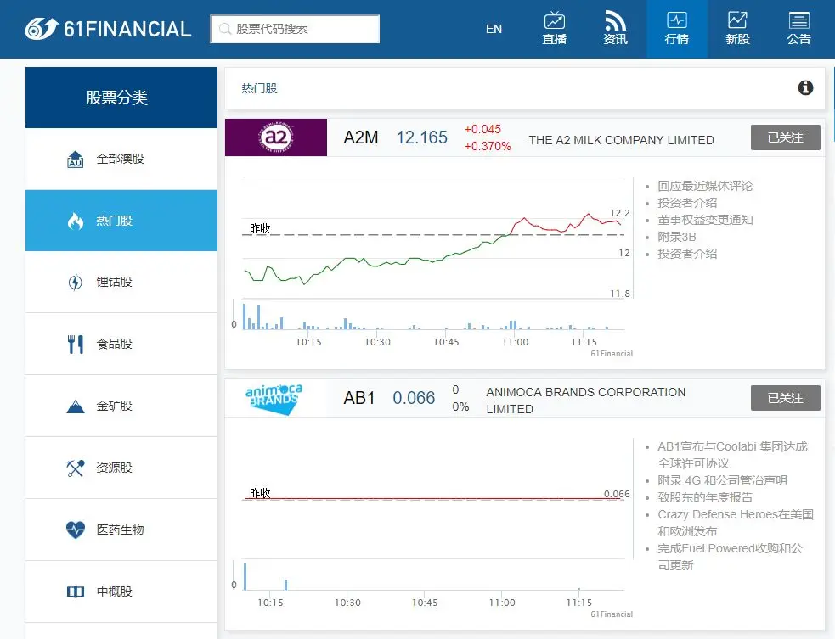Click the lightning icon for 锂钴股
835x639 pixels.
(x=75, y=282)
